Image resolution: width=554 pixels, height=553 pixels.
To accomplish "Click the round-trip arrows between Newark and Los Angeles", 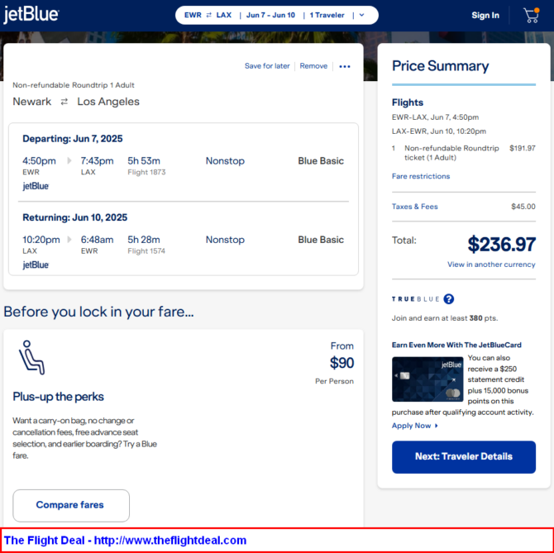I will pos(64,102).
